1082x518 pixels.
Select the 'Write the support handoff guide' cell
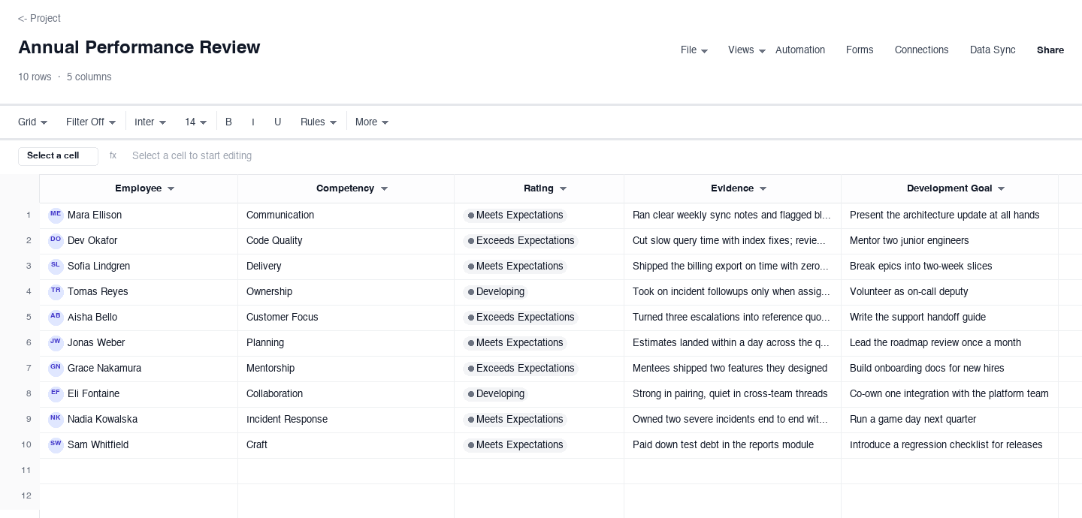click(950, 318)
